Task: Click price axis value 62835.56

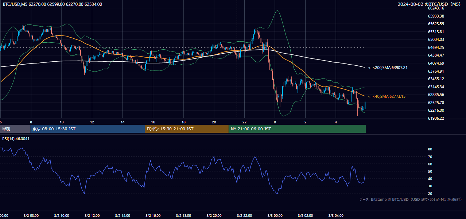Action: [x=436, y=95]
